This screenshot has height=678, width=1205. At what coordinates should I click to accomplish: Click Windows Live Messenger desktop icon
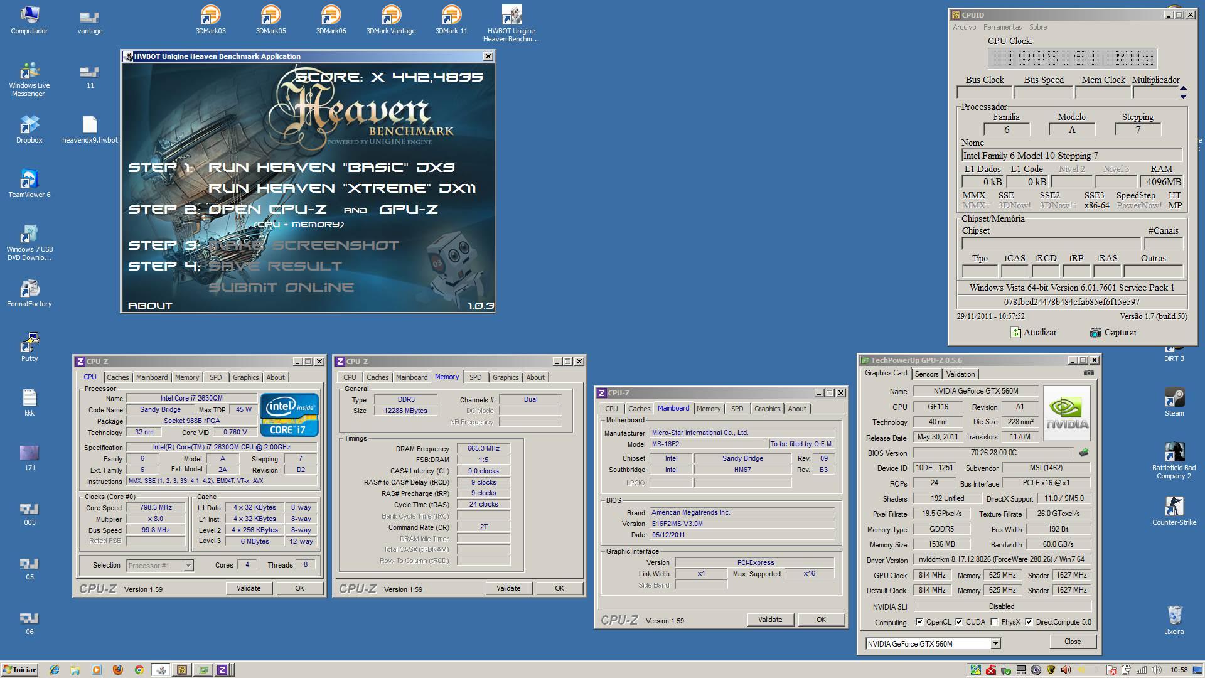click(x=29, y=78)
